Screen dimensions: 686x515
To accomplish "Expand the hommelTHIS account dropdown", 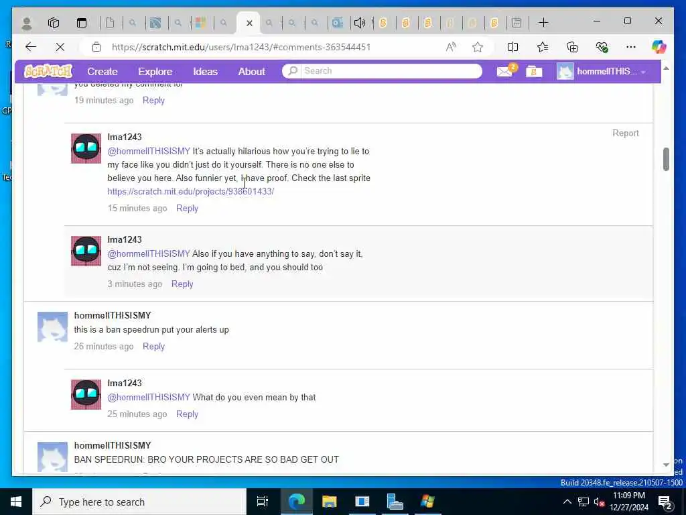I will [x=602, y=71].
